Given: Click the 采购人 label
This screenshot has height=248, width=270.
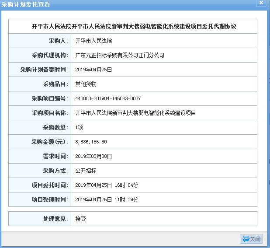Looking at the screenshot, I should pos(59,41).
